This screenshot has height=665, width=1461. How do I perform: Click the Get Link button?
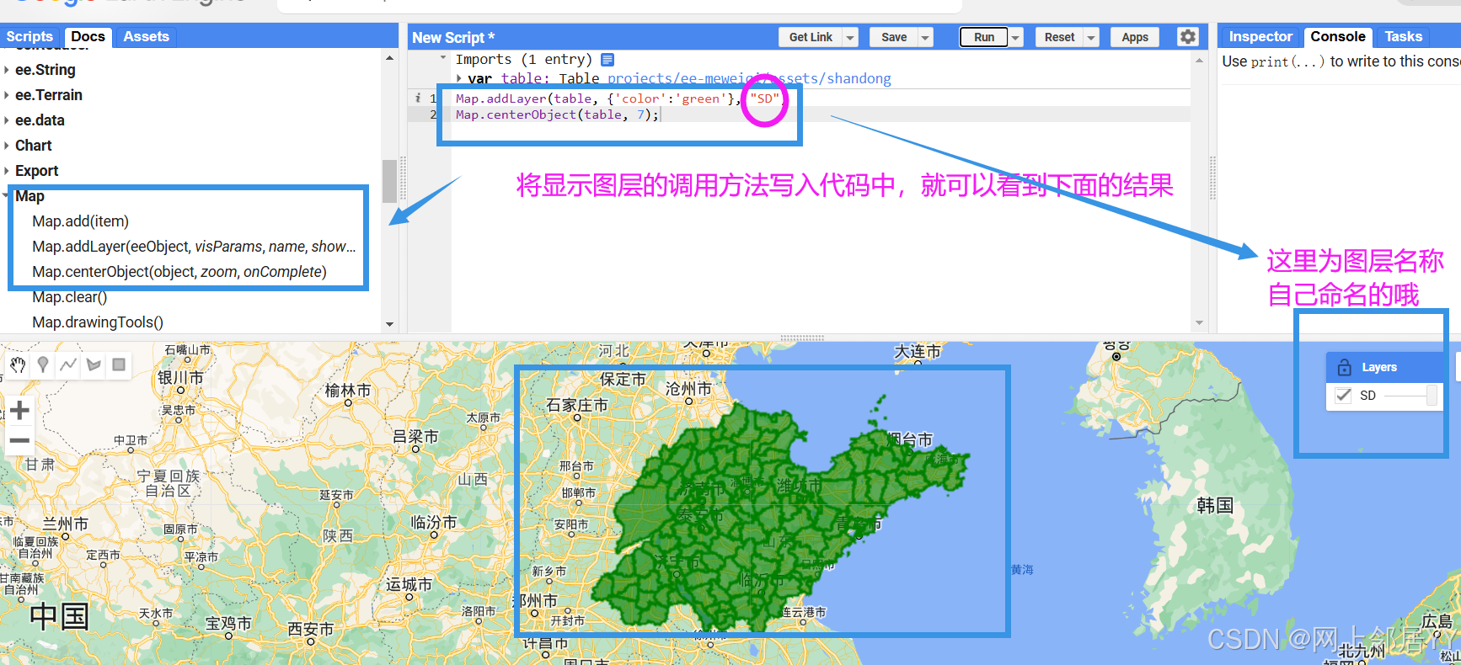tap(811, 37)
